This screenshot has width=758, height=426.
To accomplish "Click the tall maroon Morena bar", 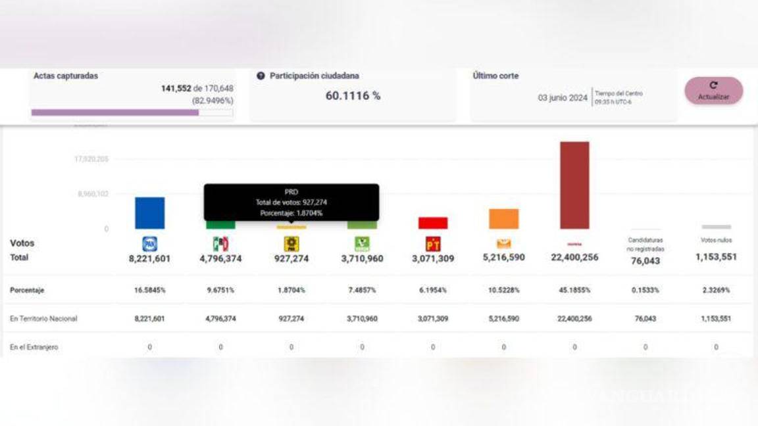I will click(574, 185).
